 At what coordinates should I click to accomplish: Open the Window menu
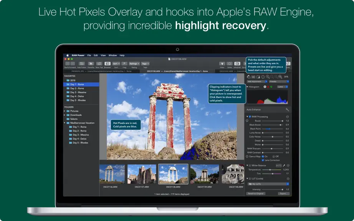(x=112, y=55)
